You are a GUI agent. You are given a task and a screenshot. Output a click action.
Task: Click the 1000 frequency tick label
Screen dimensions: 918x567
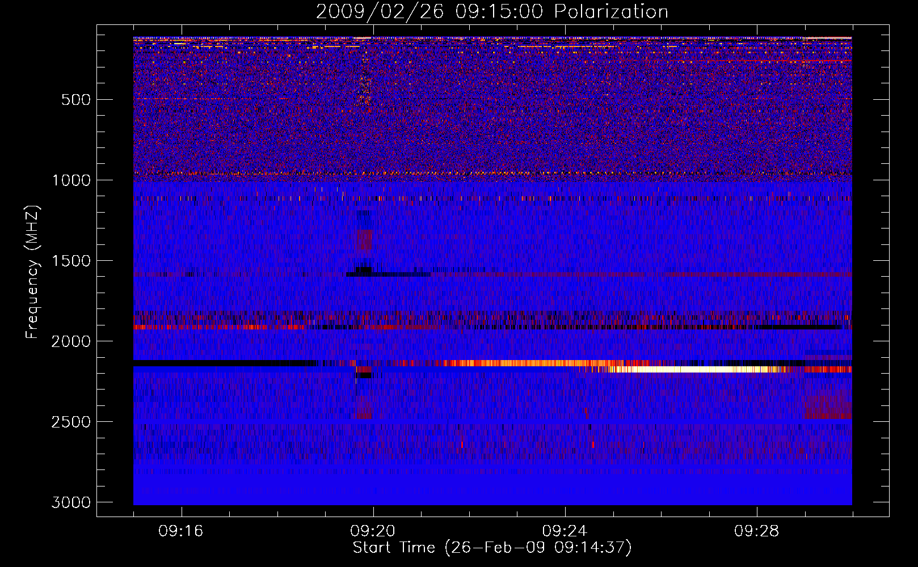(x=71, y=180)
